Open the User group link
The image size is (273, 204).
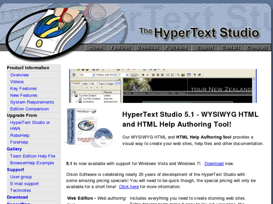(21, 177)
